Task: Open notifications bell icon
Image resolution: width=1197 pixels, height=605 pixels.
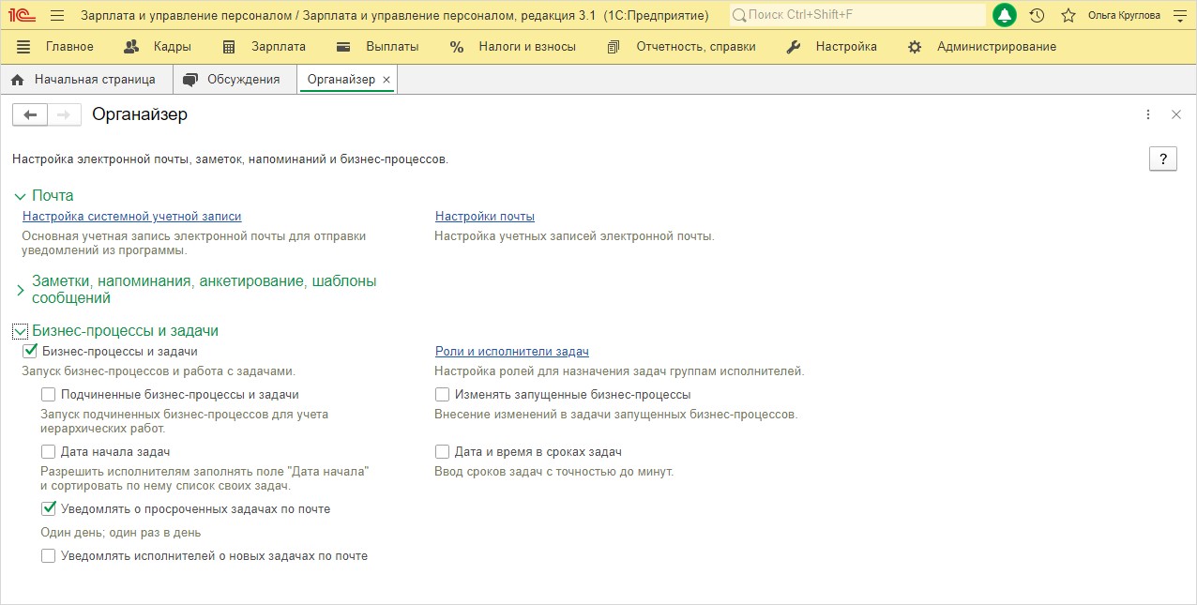Action: 1005,15
